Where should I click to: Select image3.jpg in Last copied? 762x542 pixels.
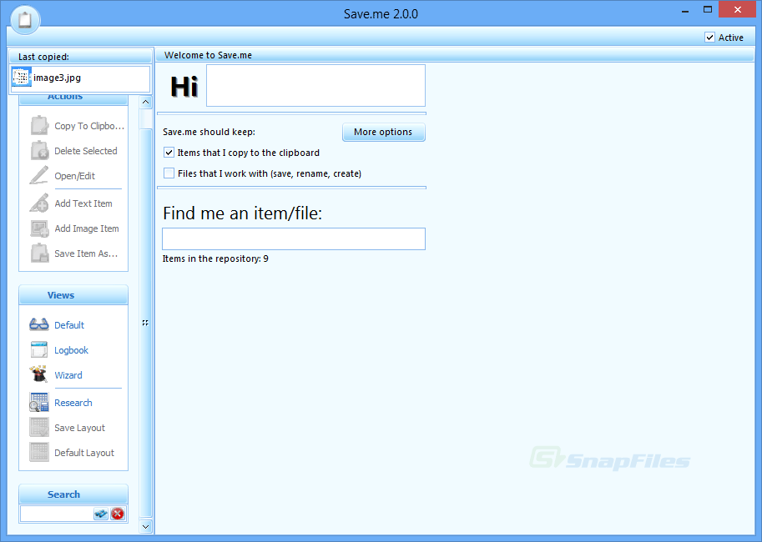(x=80, y=78)
